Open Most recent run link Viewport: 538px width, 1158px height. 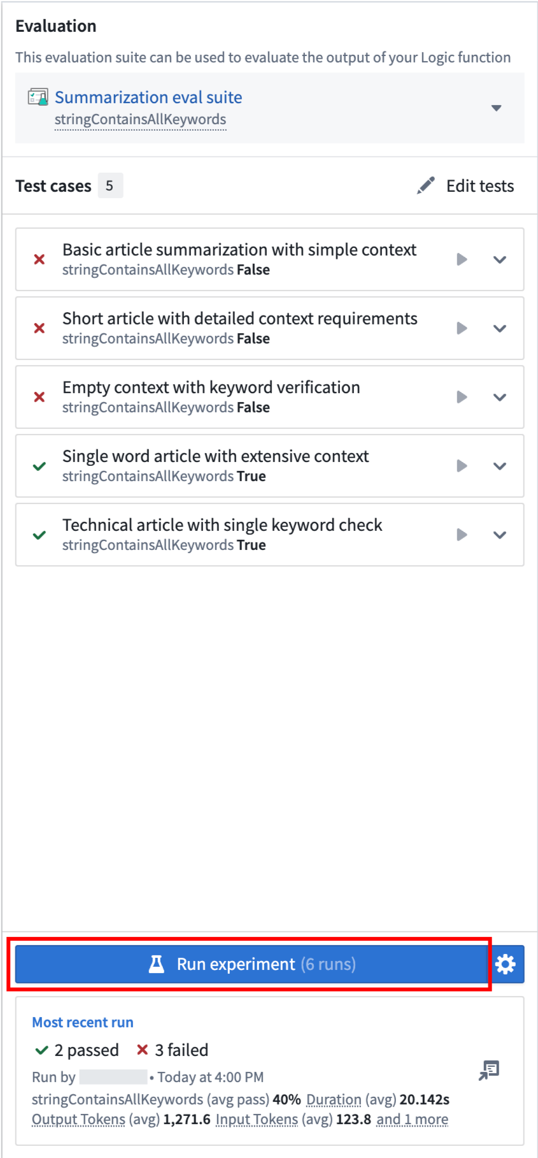click(83, 1022)
